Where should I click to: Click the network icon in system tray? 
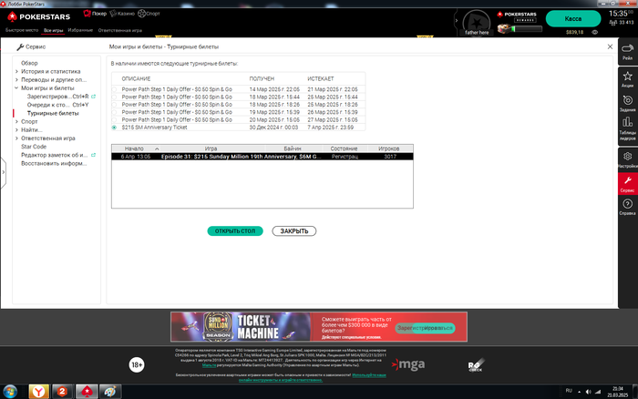coord(598,392)
